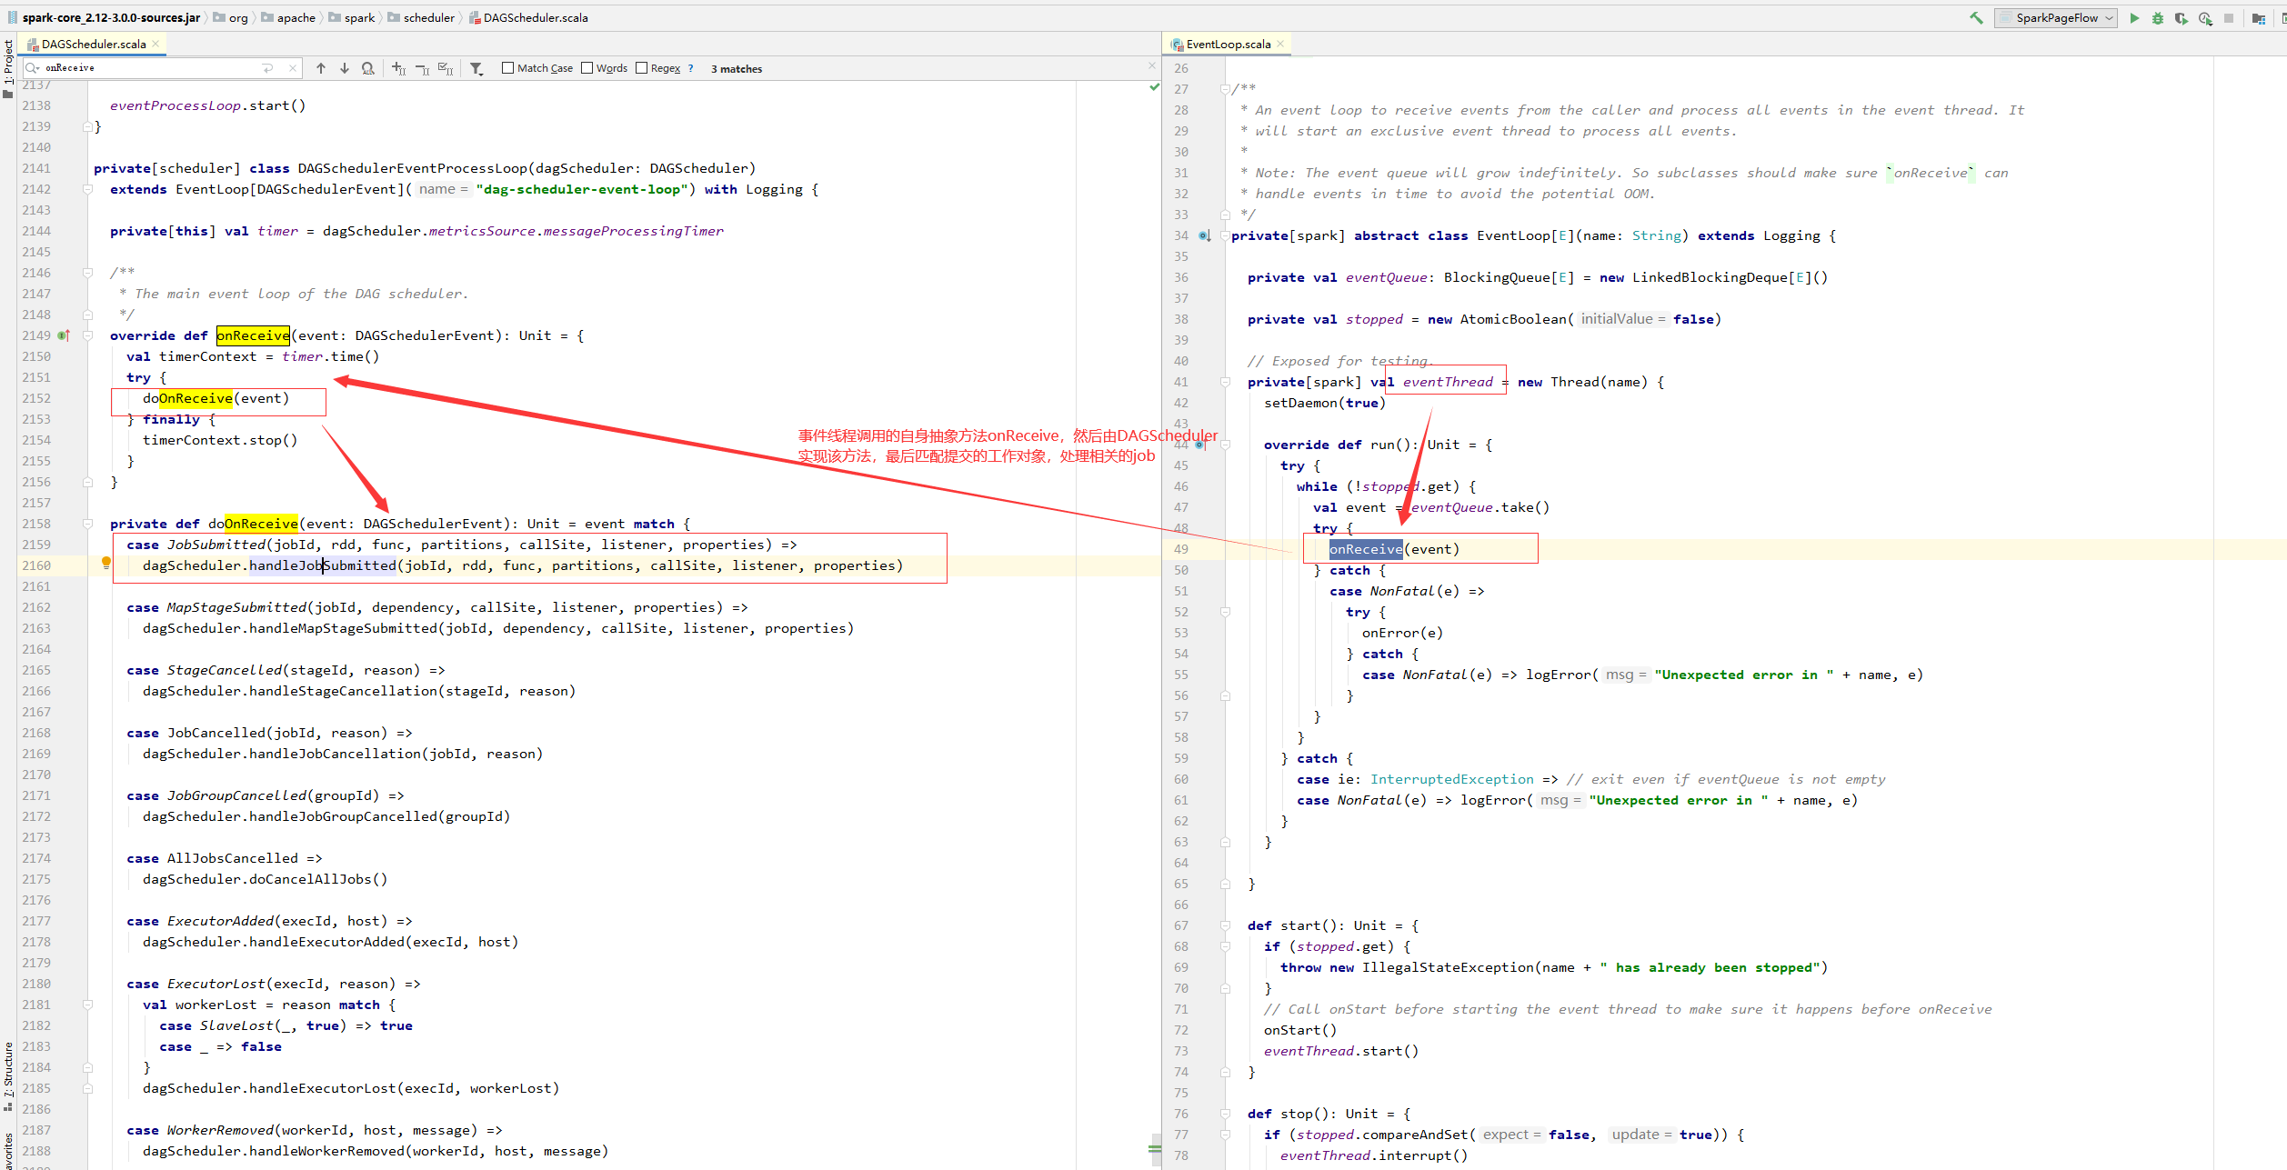The height and width of the screenshot is (1170, 2287).
Task: Click the scheduler breadcrumb folder
Action: coord(428,17)
